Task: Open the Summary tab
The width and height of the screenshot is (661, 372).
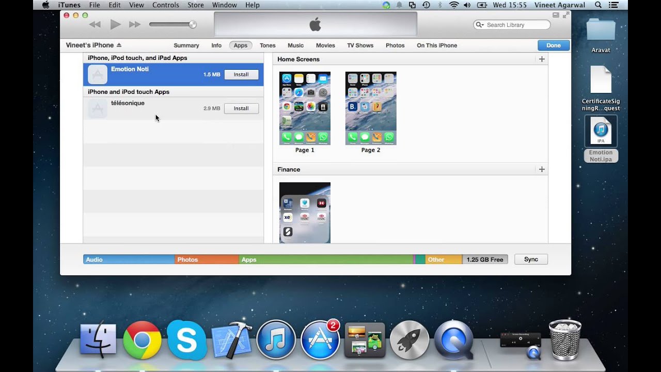Action: pos(186,45)
